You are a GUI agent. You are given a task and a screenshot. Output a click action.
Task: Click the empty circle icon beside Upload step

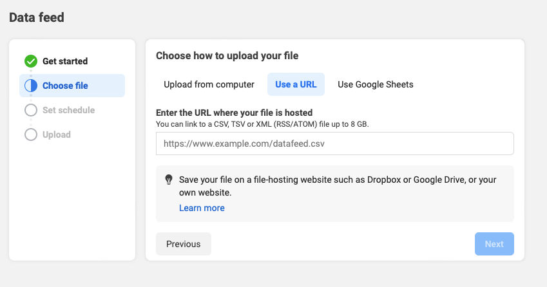30,134
